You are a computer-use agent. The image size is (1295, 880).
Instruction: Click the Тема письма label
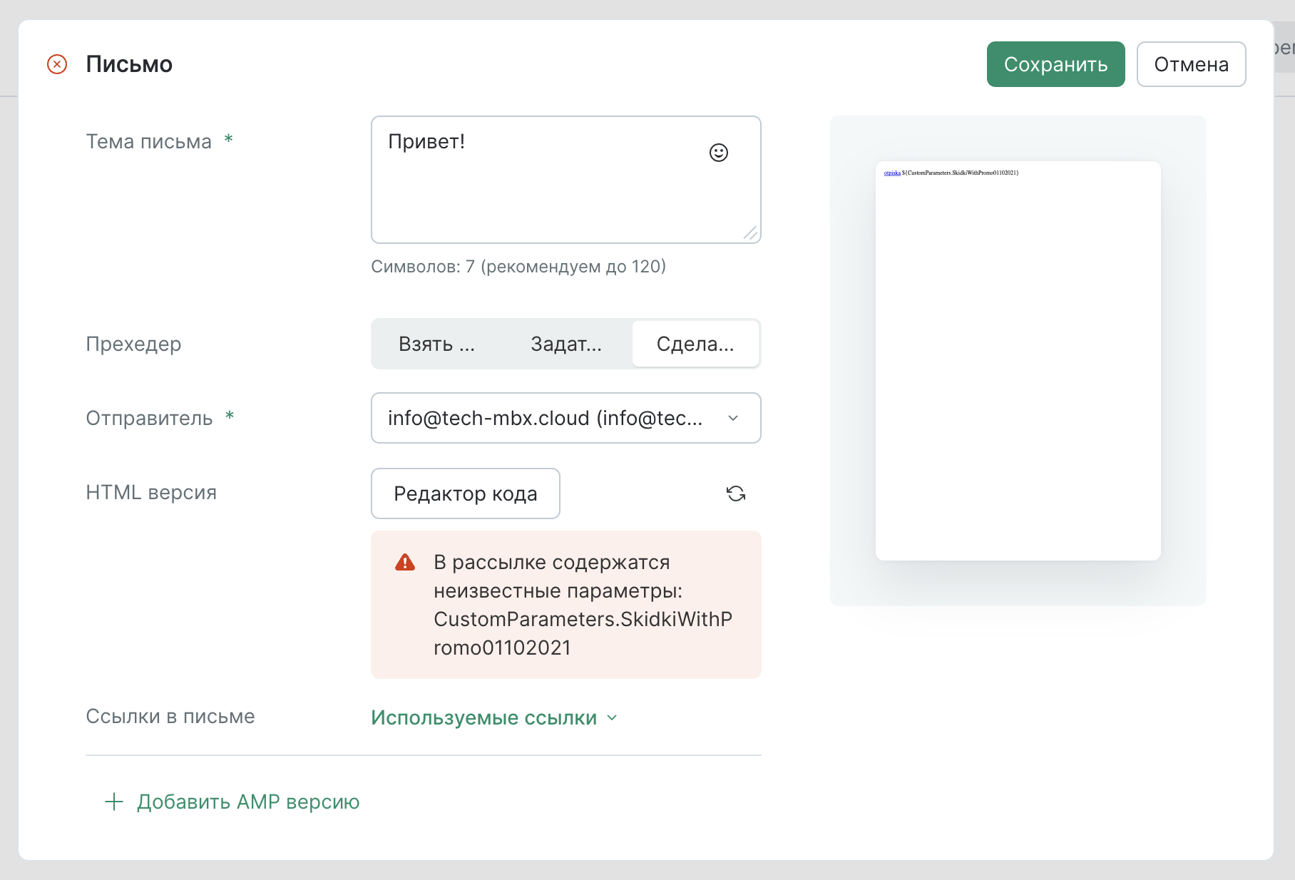coord(148,141)
